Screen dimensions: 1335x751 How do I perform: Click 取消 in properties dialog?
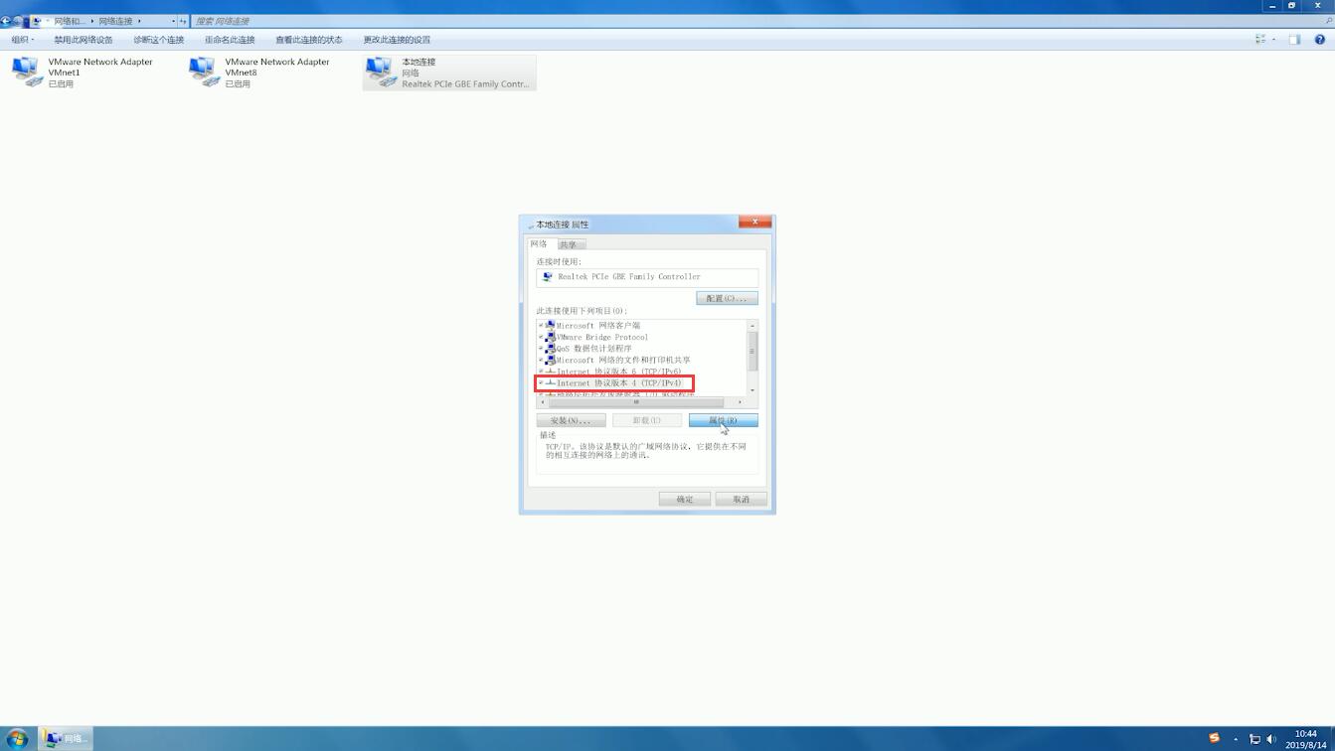(x=742, y=499)
